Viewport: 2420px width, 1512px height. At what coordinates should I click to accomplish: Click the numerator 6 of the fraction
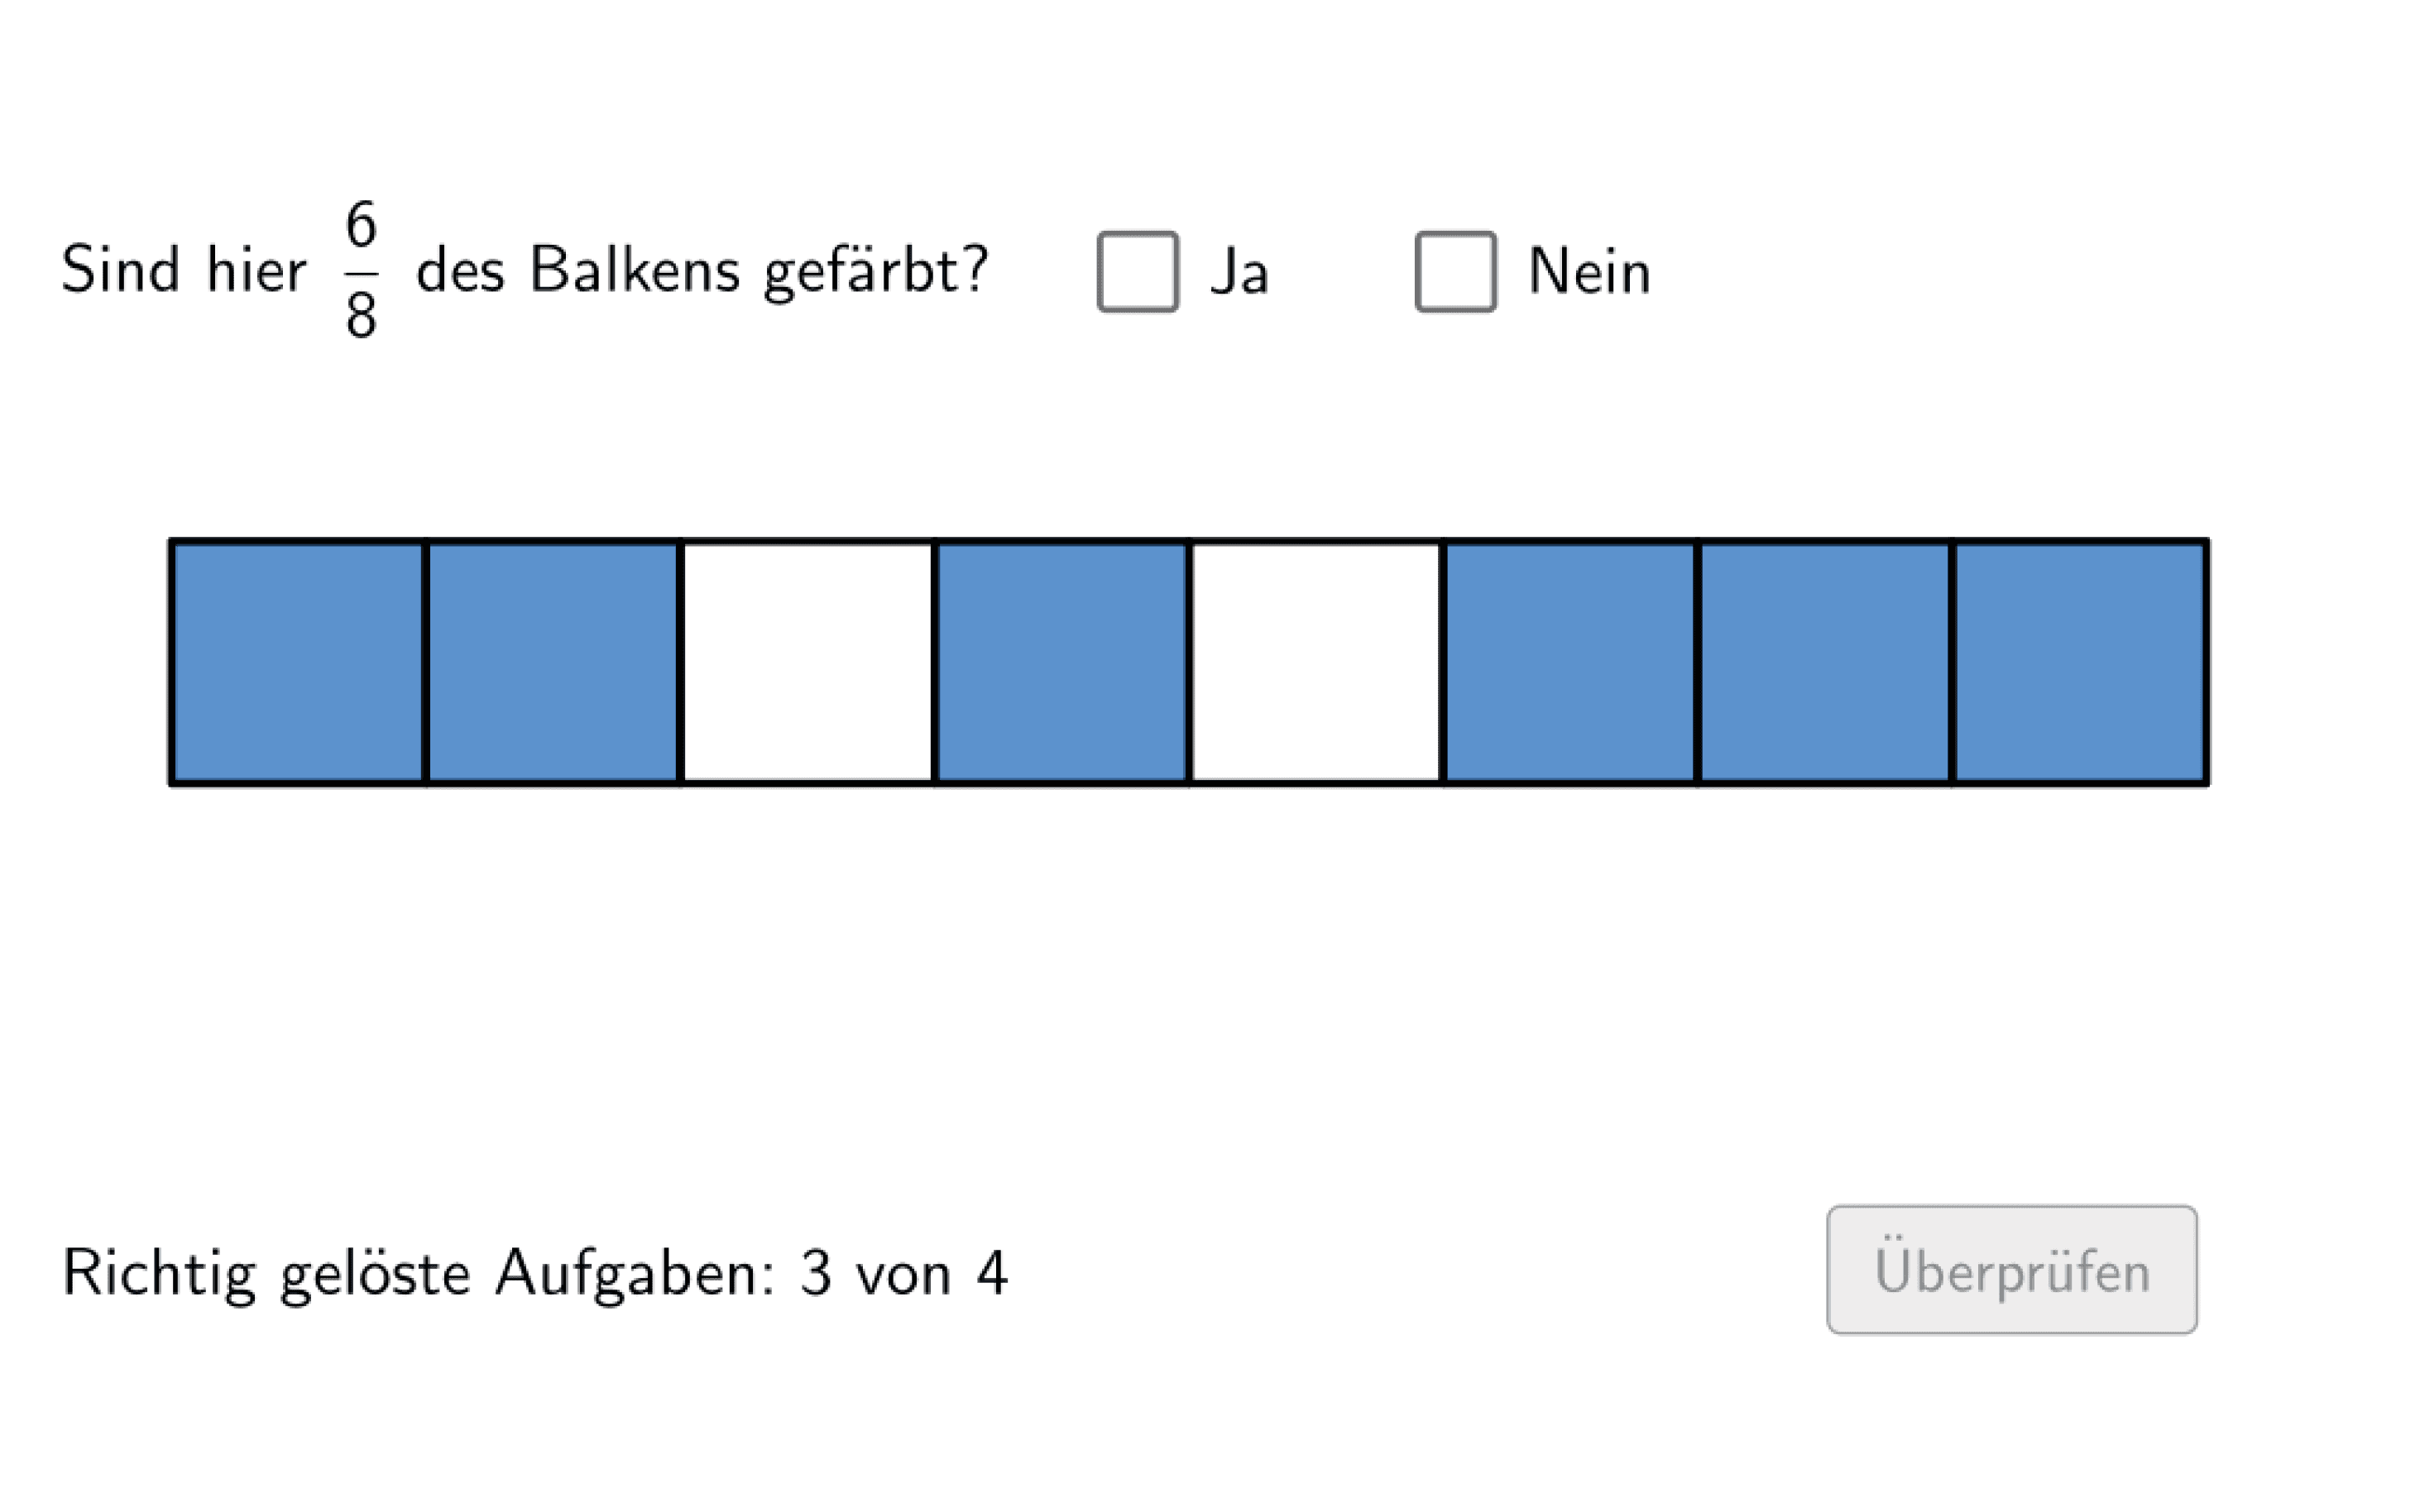pos(361,224)
